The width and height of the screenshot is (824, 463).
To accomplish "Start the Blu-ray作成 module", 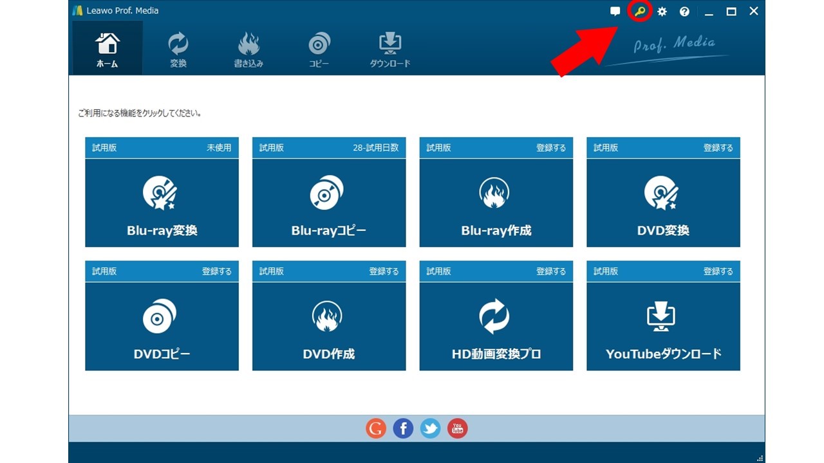I will coord(496,203).
